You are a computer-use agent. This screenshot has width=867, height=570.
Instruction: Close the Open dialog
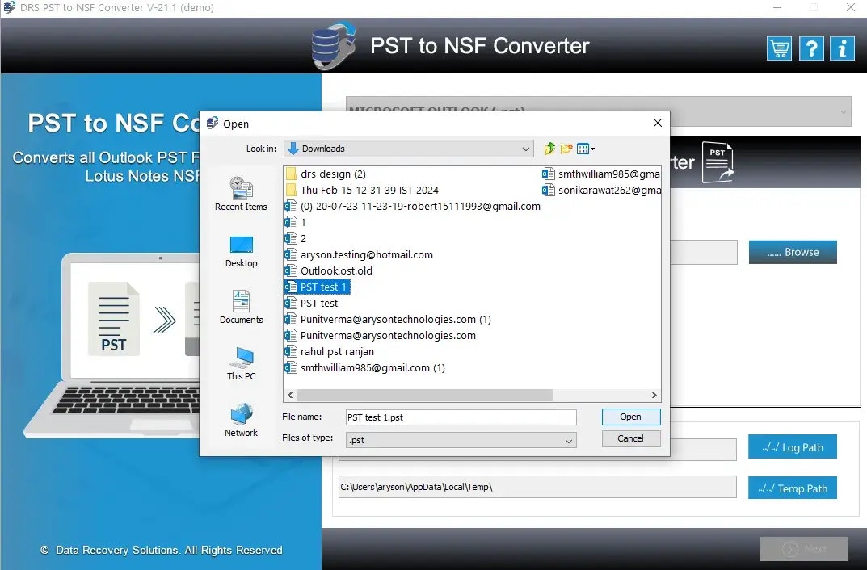point(658,124)
